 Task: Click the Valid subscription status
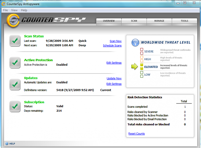click(x=60, y=106)
